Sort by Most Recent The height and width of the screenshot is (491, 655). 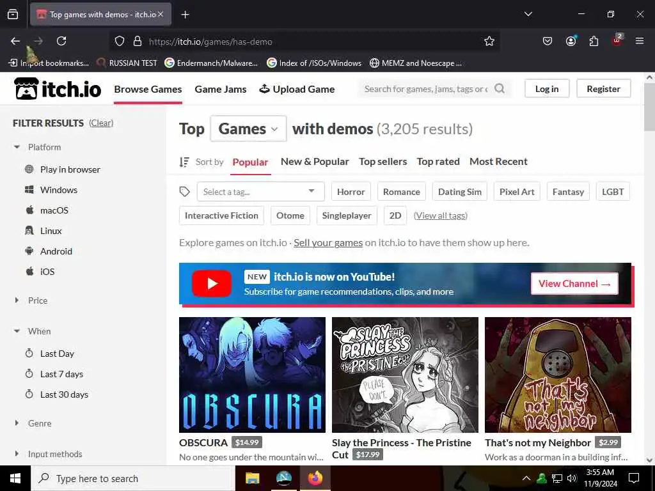(498, 161)
